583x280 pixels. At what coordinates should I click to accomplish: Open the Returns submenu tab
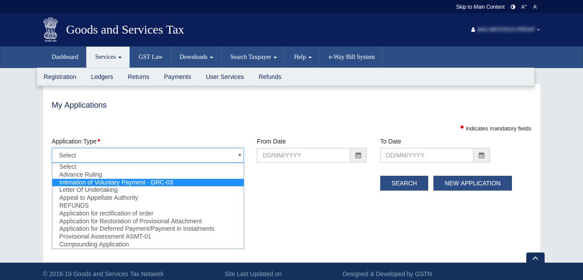138,77
